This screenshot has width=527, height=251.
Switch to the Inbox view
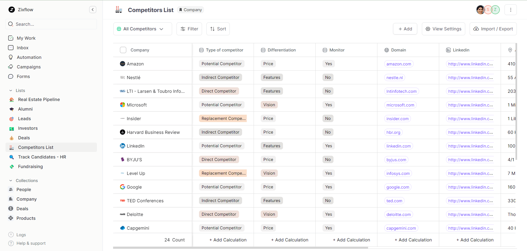(x=23, y=48)
